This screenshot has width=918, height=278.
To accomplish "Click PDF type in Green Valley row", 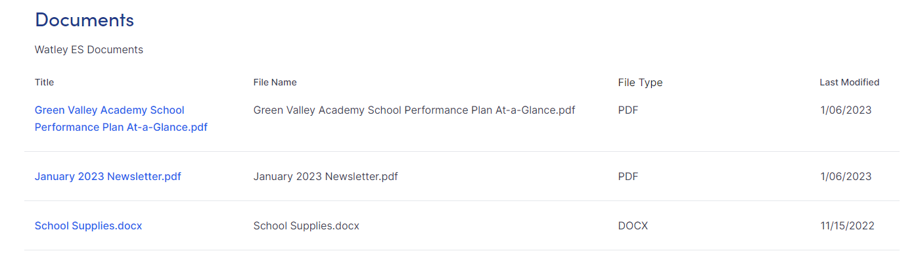I will (x=628, y=110).
